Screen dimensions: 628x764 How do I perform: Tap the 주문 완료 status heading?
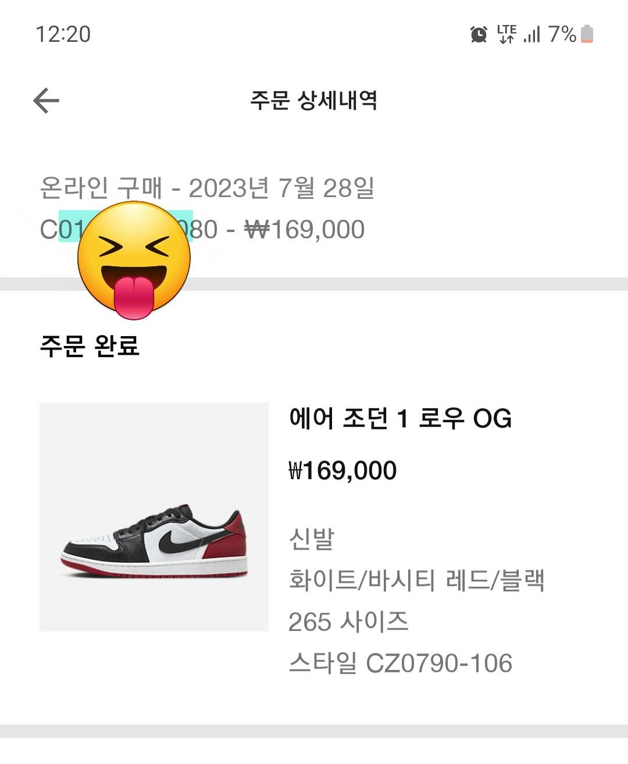(90, 345)
